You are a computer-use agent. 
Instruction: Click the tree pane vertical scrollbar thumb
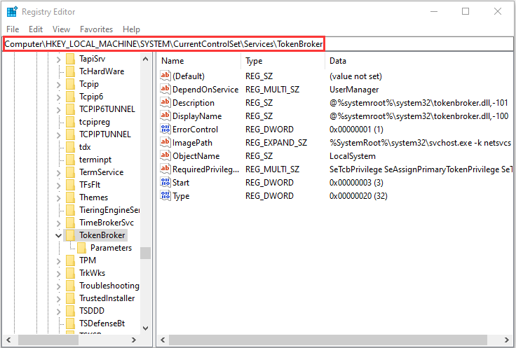[x=145, y=253]
